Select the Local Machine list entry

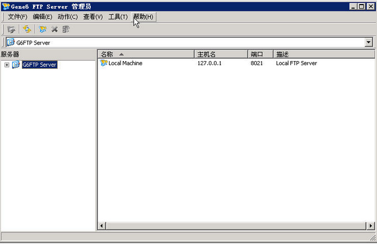point(125,63)
